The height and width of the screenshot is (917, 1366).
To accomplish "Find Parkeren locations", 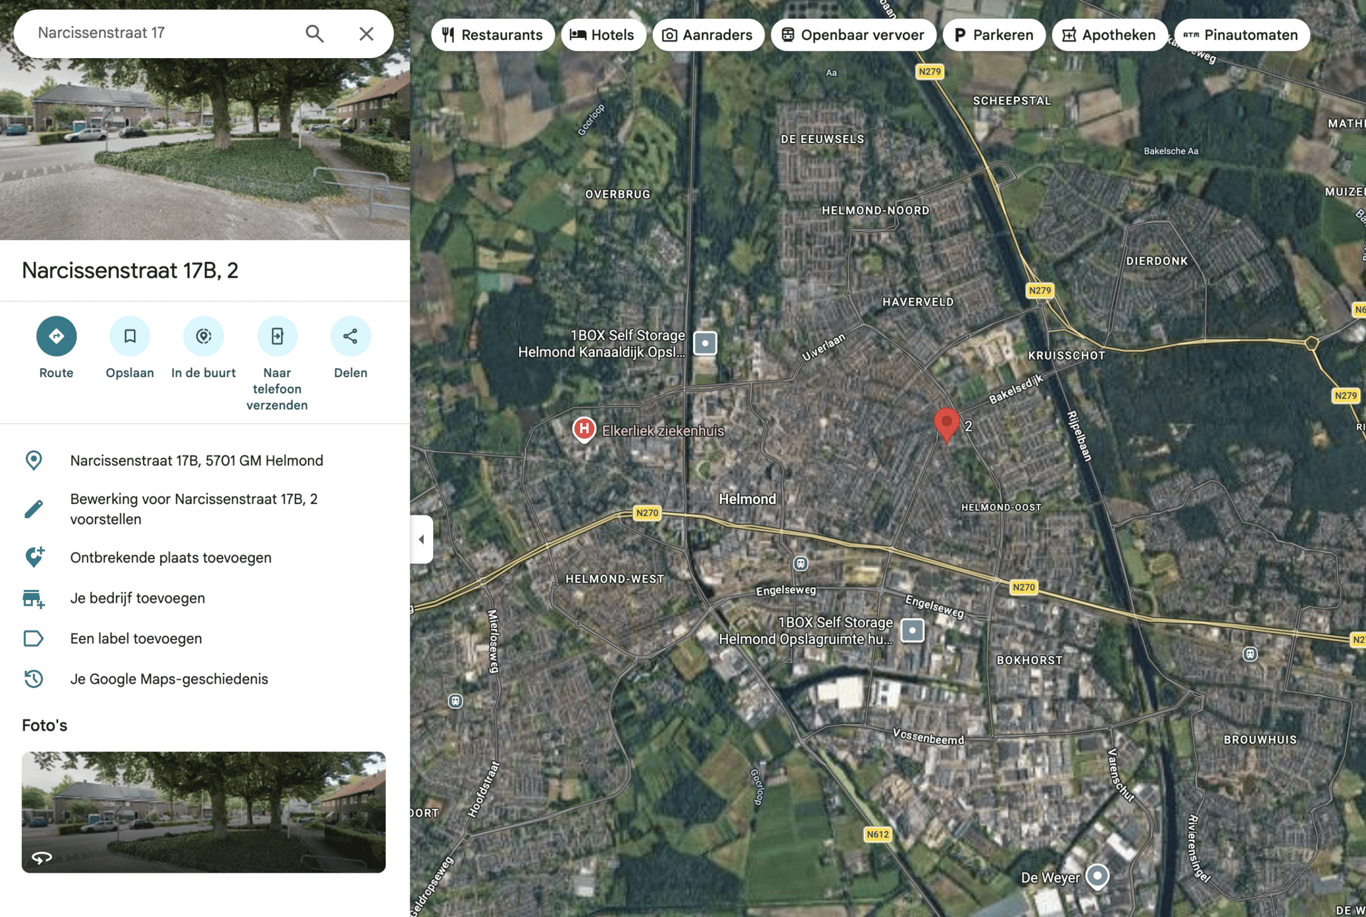I will tap(994, 35).
